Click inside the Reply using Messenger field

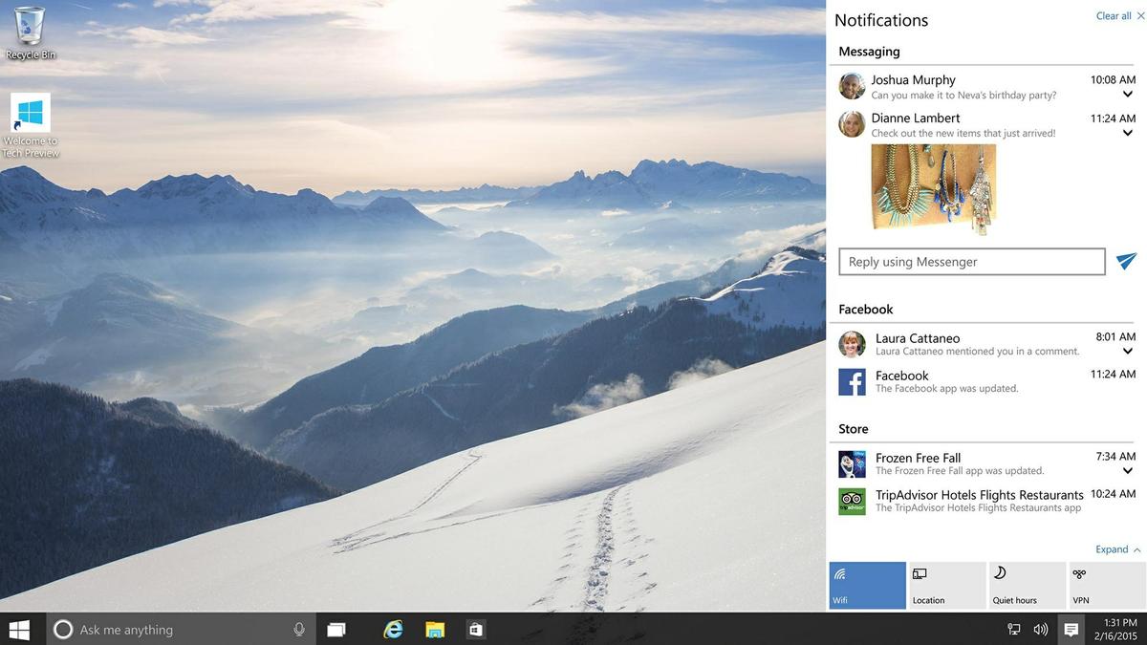[971, 261]
